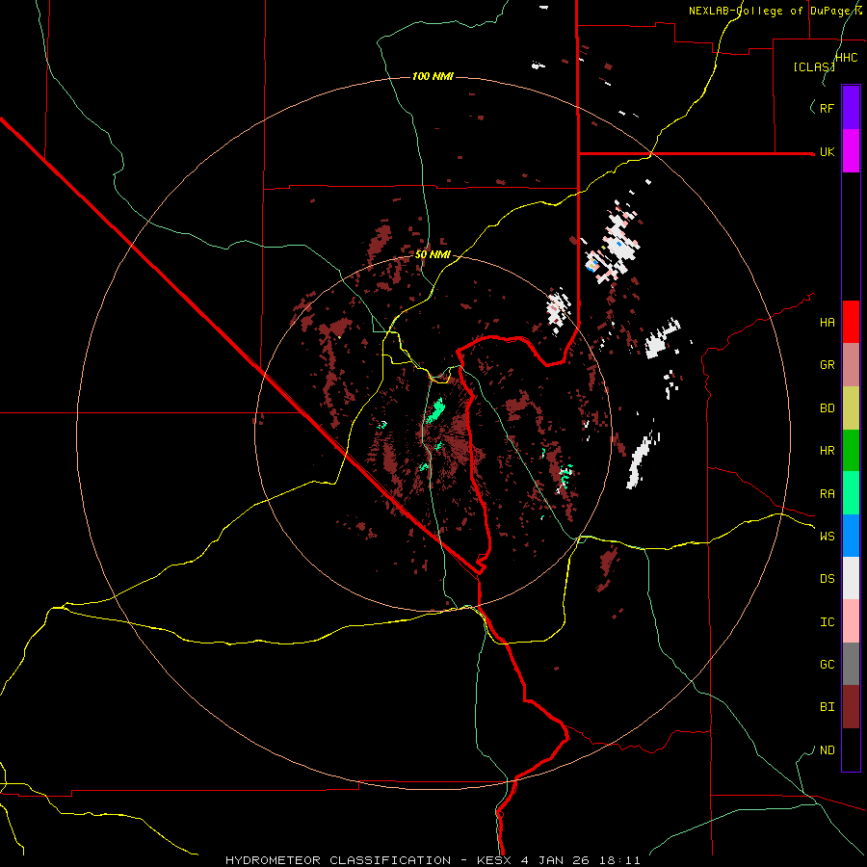The image size is (867, 867).
Task: Click the IC pink legend swatch
Action: (x=851, y=621)
